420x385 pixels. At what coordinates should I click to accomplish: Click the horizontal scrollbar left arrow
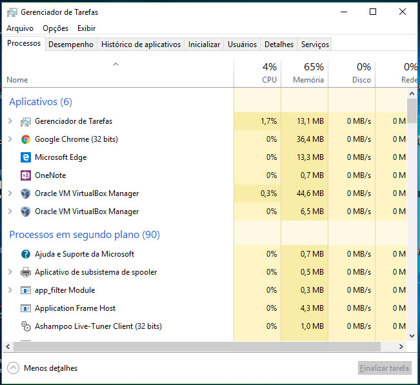(8, 347)
